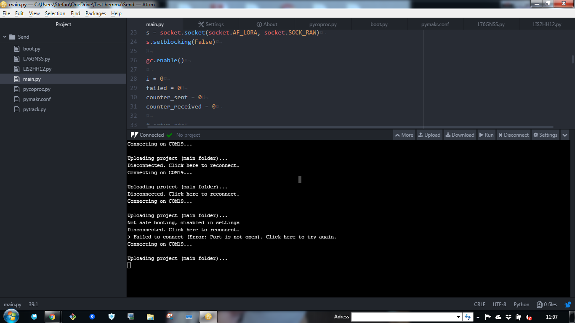The image size is (575, 323).
Task: Click the Pymakr Download button
Action: click(460, 135)
